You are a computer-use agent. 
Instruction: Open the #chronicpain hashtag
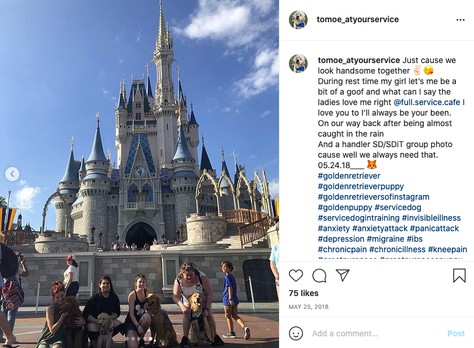[342, 249]
